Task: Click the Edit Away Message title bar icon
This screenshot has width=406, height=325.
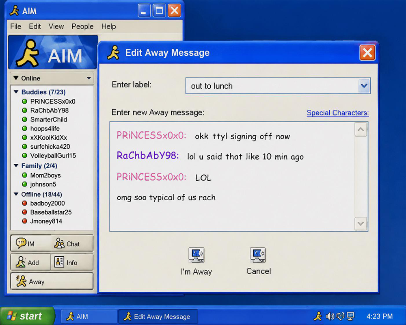Action: click(113, 53)
